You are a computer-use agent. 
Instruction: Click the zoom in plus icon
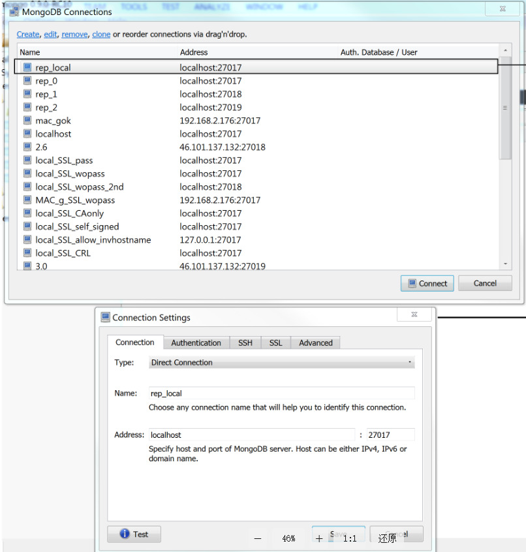pos(319,538)
